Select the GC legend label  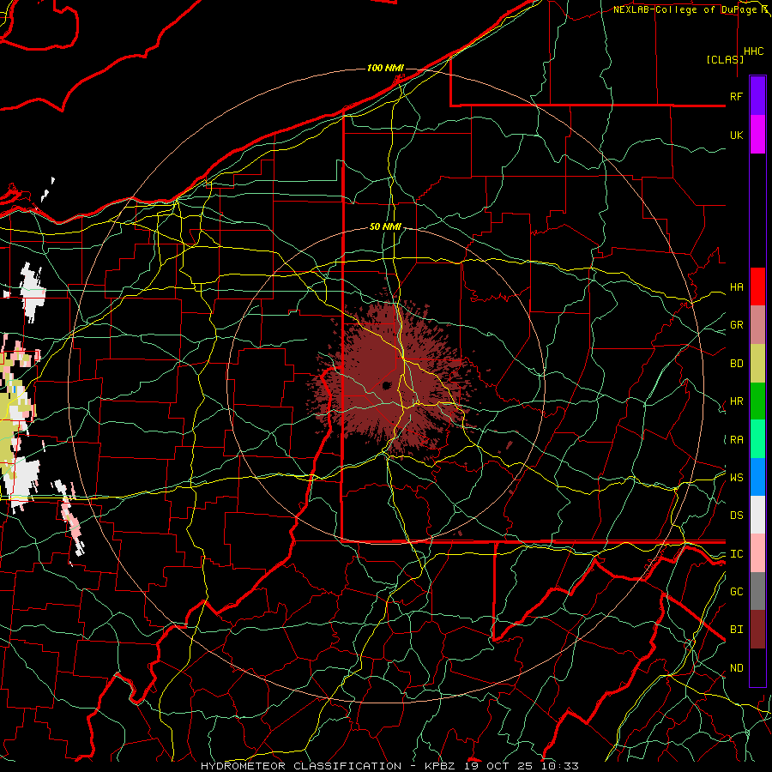point(737,592)
